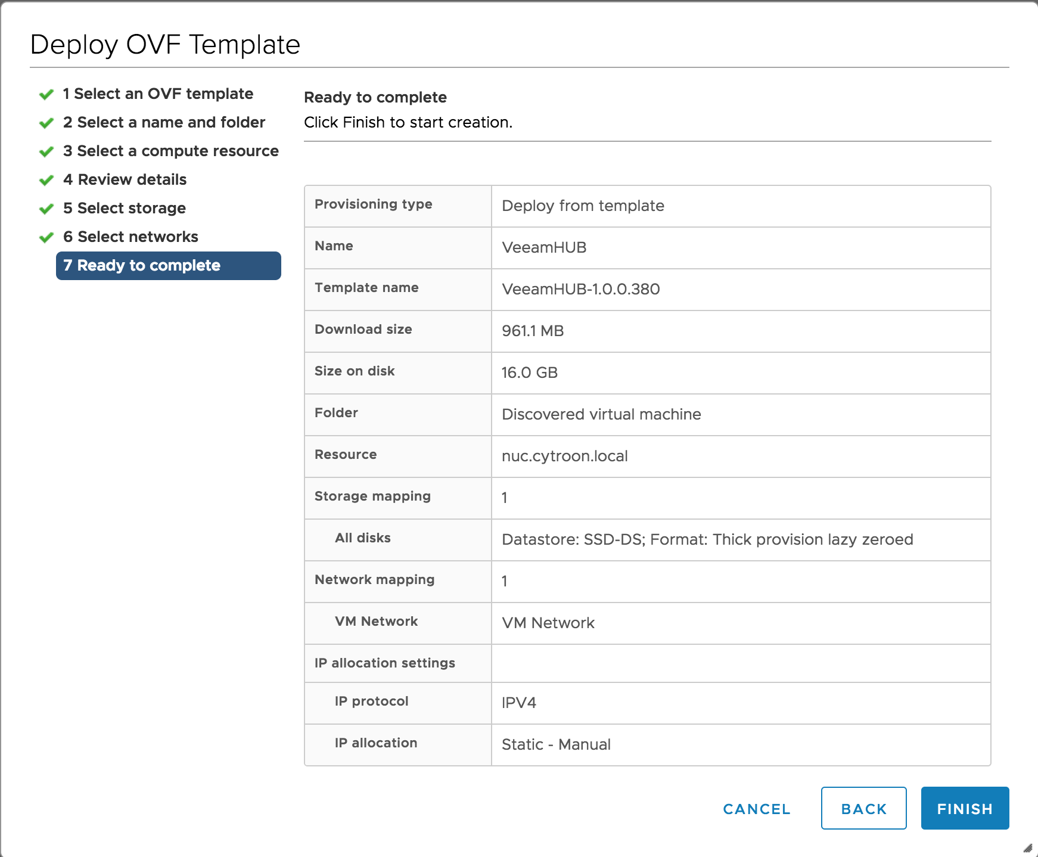Click the Finish button to start deployment
1038x857 pixels.
[x=965, y=808]
